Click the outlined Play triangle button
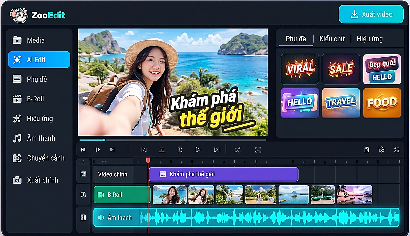 pyautogui.click(x=198, y=150)
